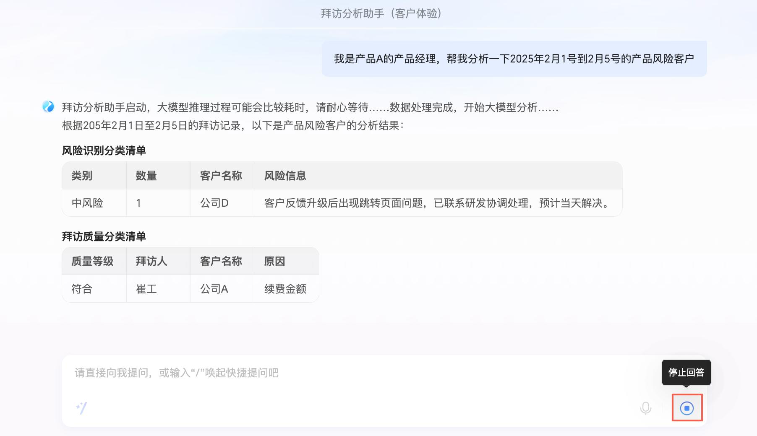Click the line starting with 根据205年2月1日
Screen dimensions: 757x436
pyautogui.click(x=233, y=126)
